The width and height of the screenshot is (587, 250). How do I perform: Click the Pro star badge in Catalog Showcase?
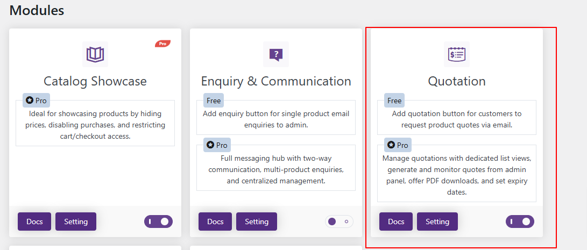pyautogui.click(x=36, y=101)
